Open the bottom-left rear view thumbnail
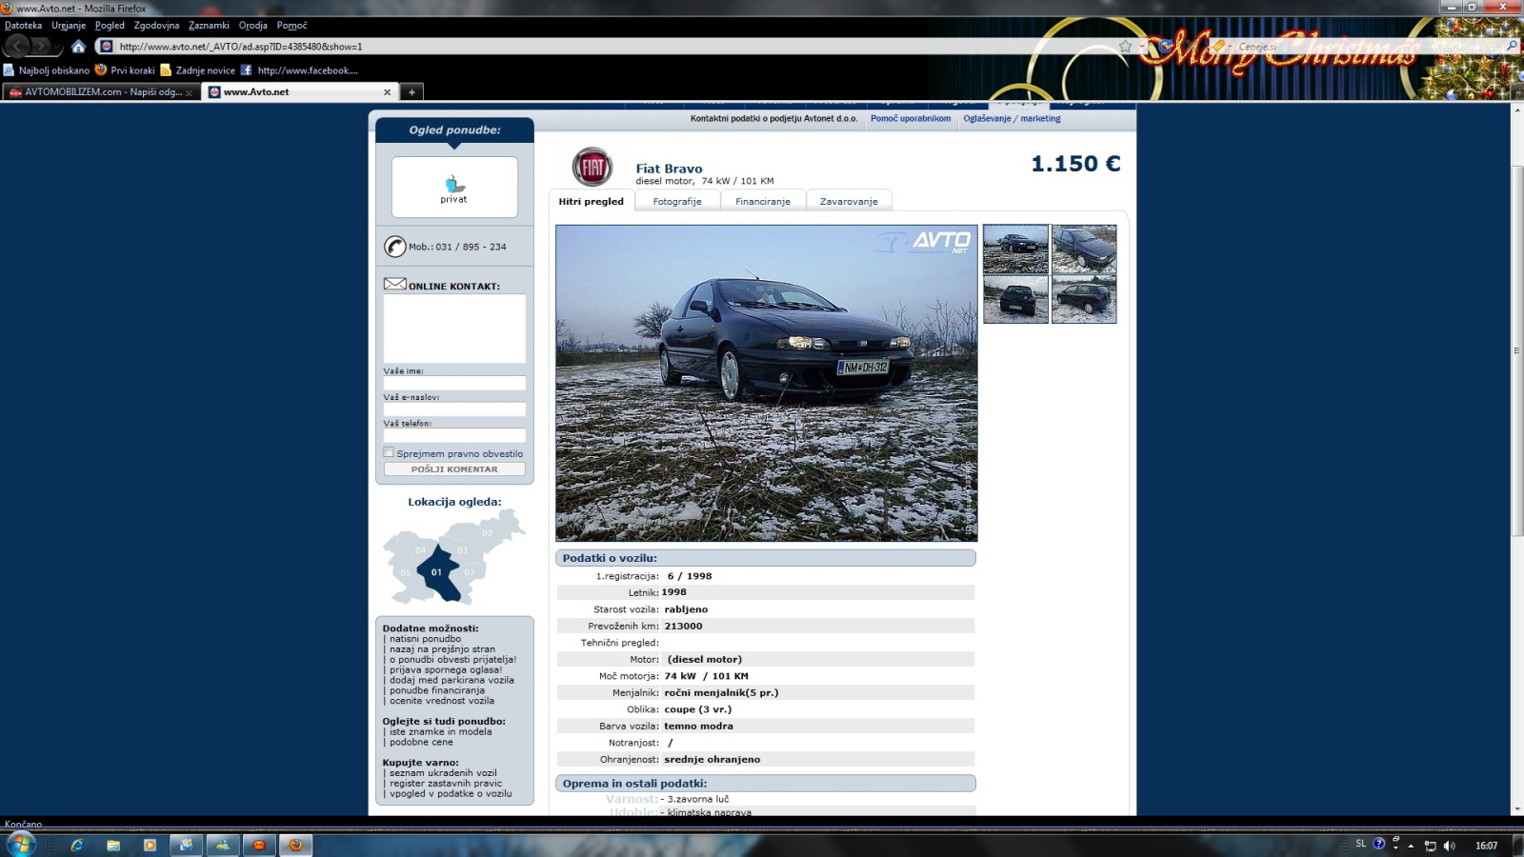The width and height of the screenshot is (1524, 857). pyautogui.click(x=1015, y=299)
